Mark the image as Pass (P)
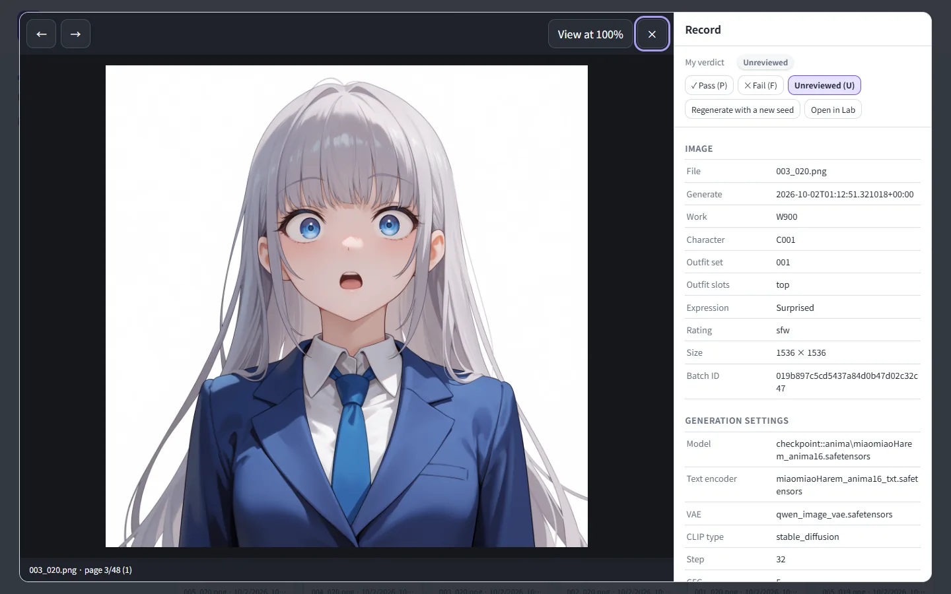The width and height of the screenshot is (951, 594). 709,85
